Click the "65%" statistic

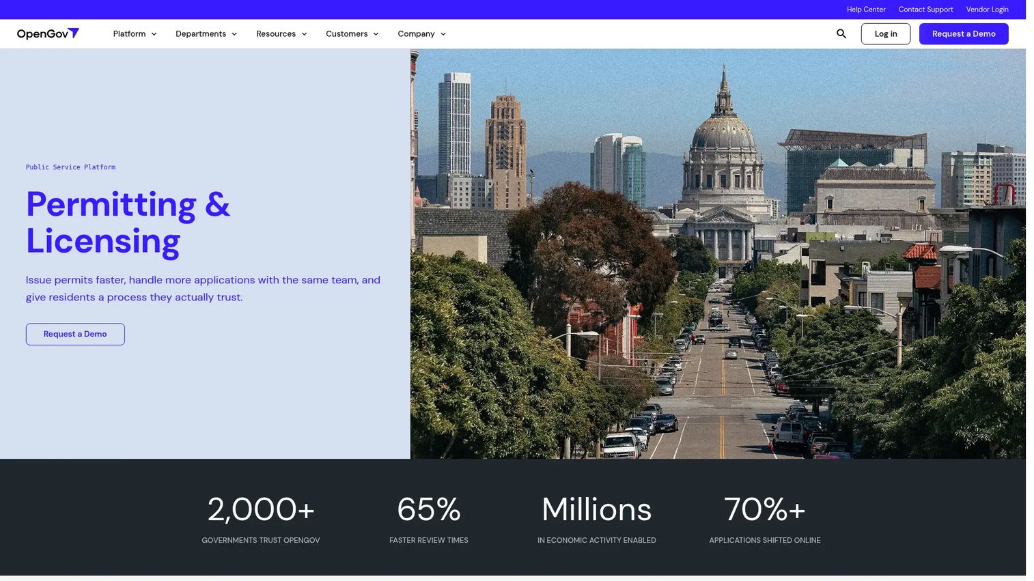[x=429, y=509]
